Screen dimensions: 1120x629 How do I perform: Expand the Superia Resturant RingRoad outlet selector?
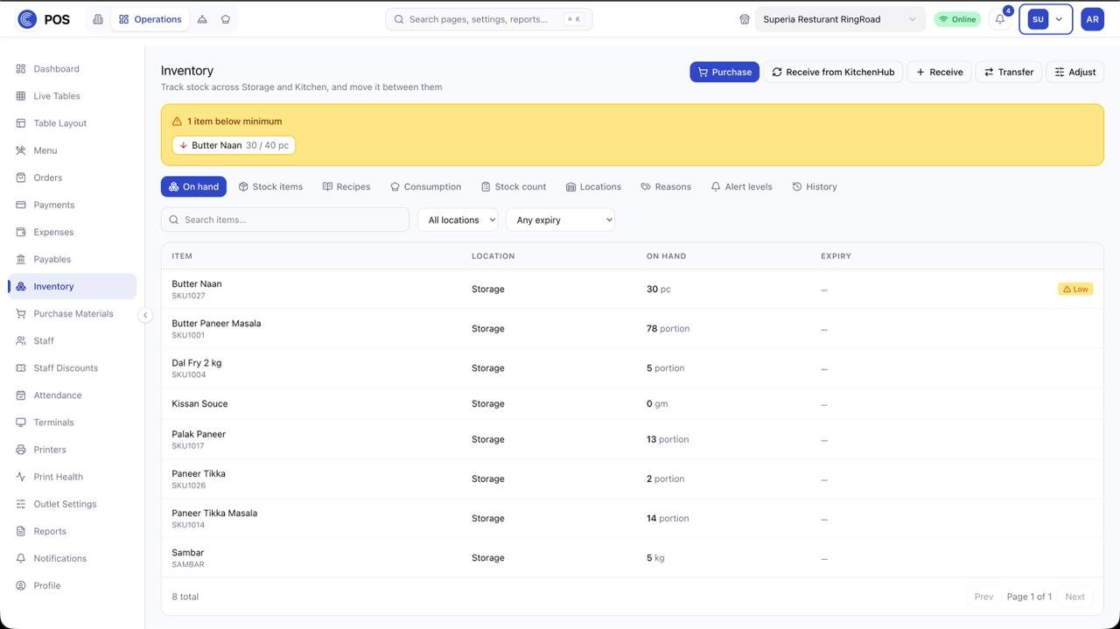pos(840,19)
